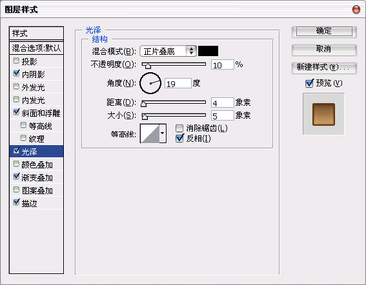
Task: Click the 不透明度 opacity slider handle
Action: tap(148, 66)
